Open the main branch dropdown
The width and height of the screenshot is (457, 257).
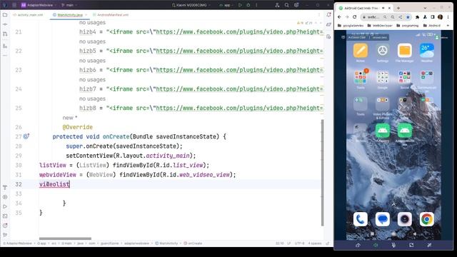(69, 5)
